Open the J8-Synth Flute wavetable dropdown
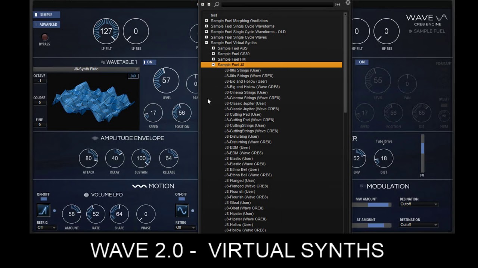Image resolution: width=478 pixels, height=268 pixels. point(86,69)
